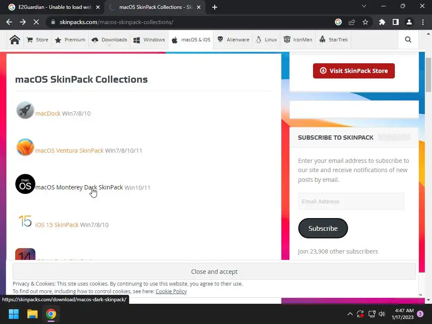Viewport: 432px width, 324px height.
Task: Click the Google icon in address bar
Action: point(338,22)
